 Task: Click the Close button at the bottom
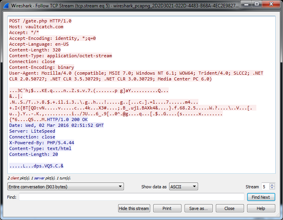pyautogui.click(x=229, y=208)
